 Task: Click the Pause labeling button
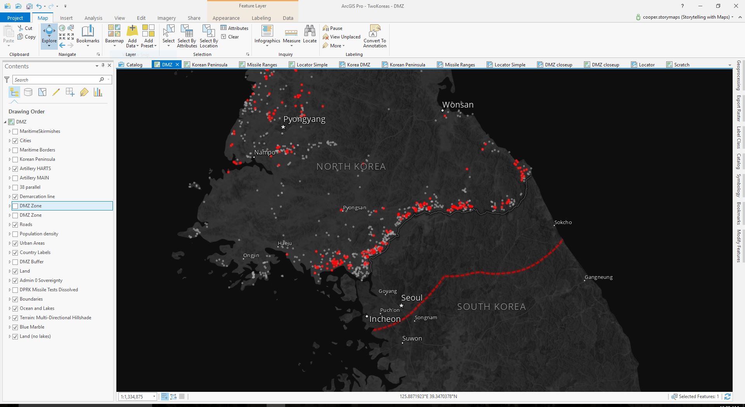[333, 28]
